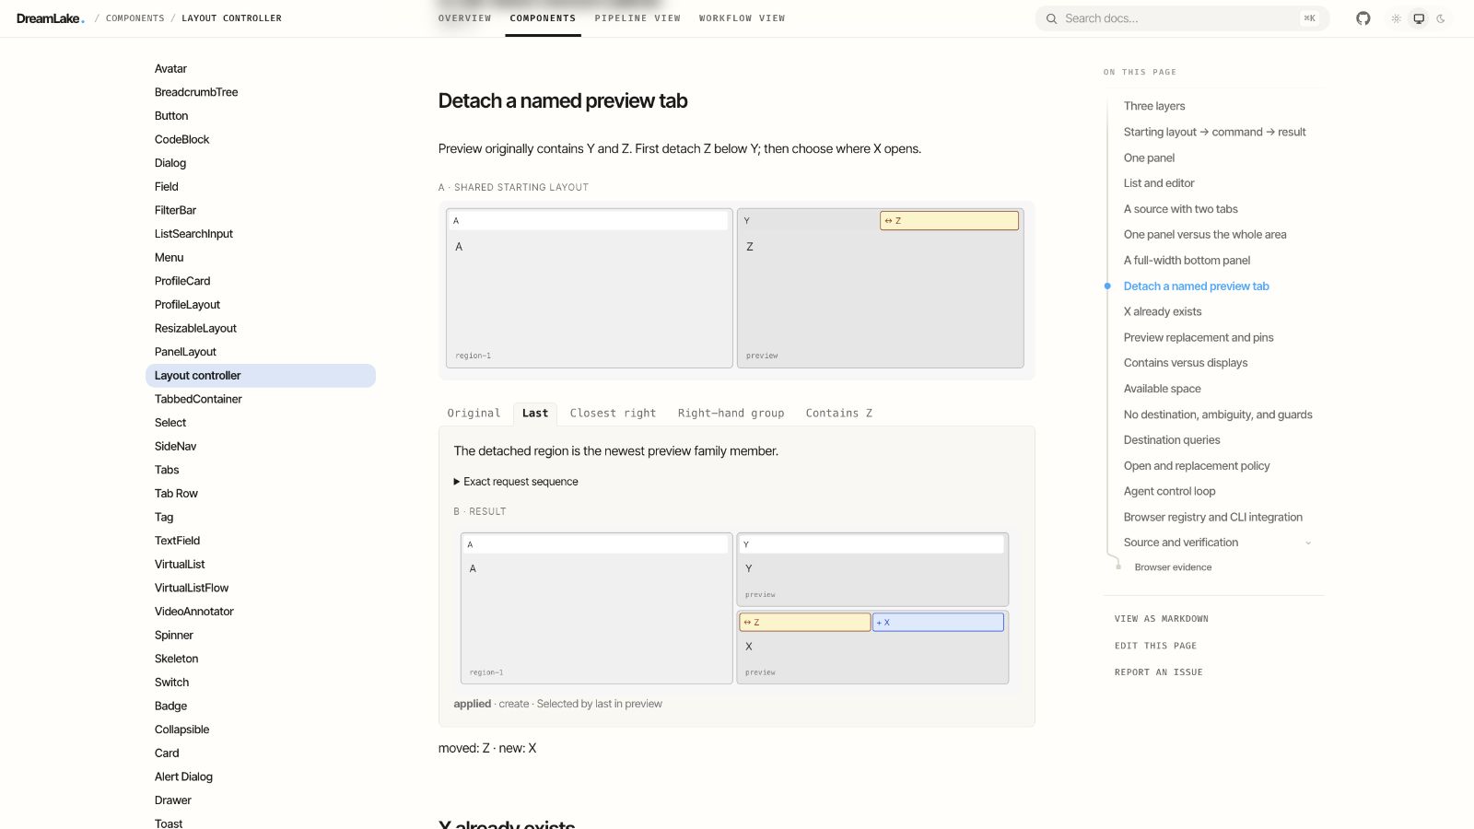Click View as Markdown link
Screen dimensions: 1474x829
click(1161, 619)
